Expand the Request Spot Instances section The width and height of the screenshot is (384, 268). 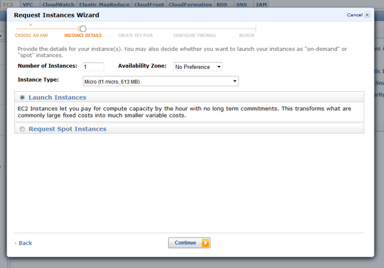[67, 129]
